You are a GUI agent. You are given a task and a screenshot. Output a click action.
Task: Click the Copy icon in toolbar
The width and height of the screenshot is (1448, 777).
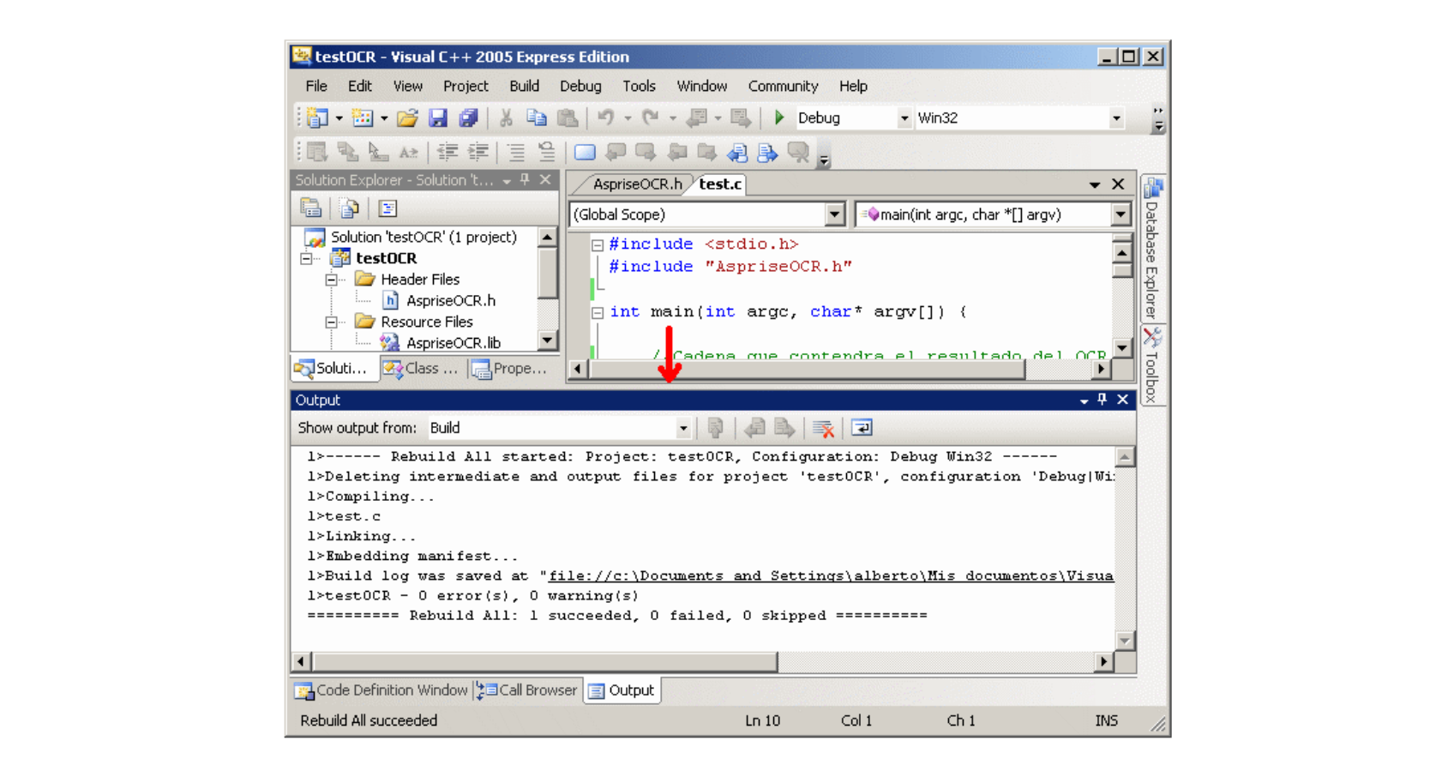(x=537, y=117)
